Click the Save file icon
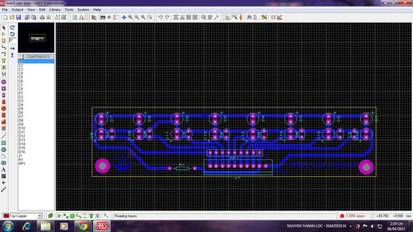Image resolution: width=413 pixels, height=232 pixels. (18, 17)
